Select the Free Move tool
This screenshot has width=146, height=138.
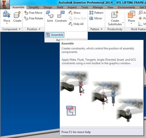[33, 12]
